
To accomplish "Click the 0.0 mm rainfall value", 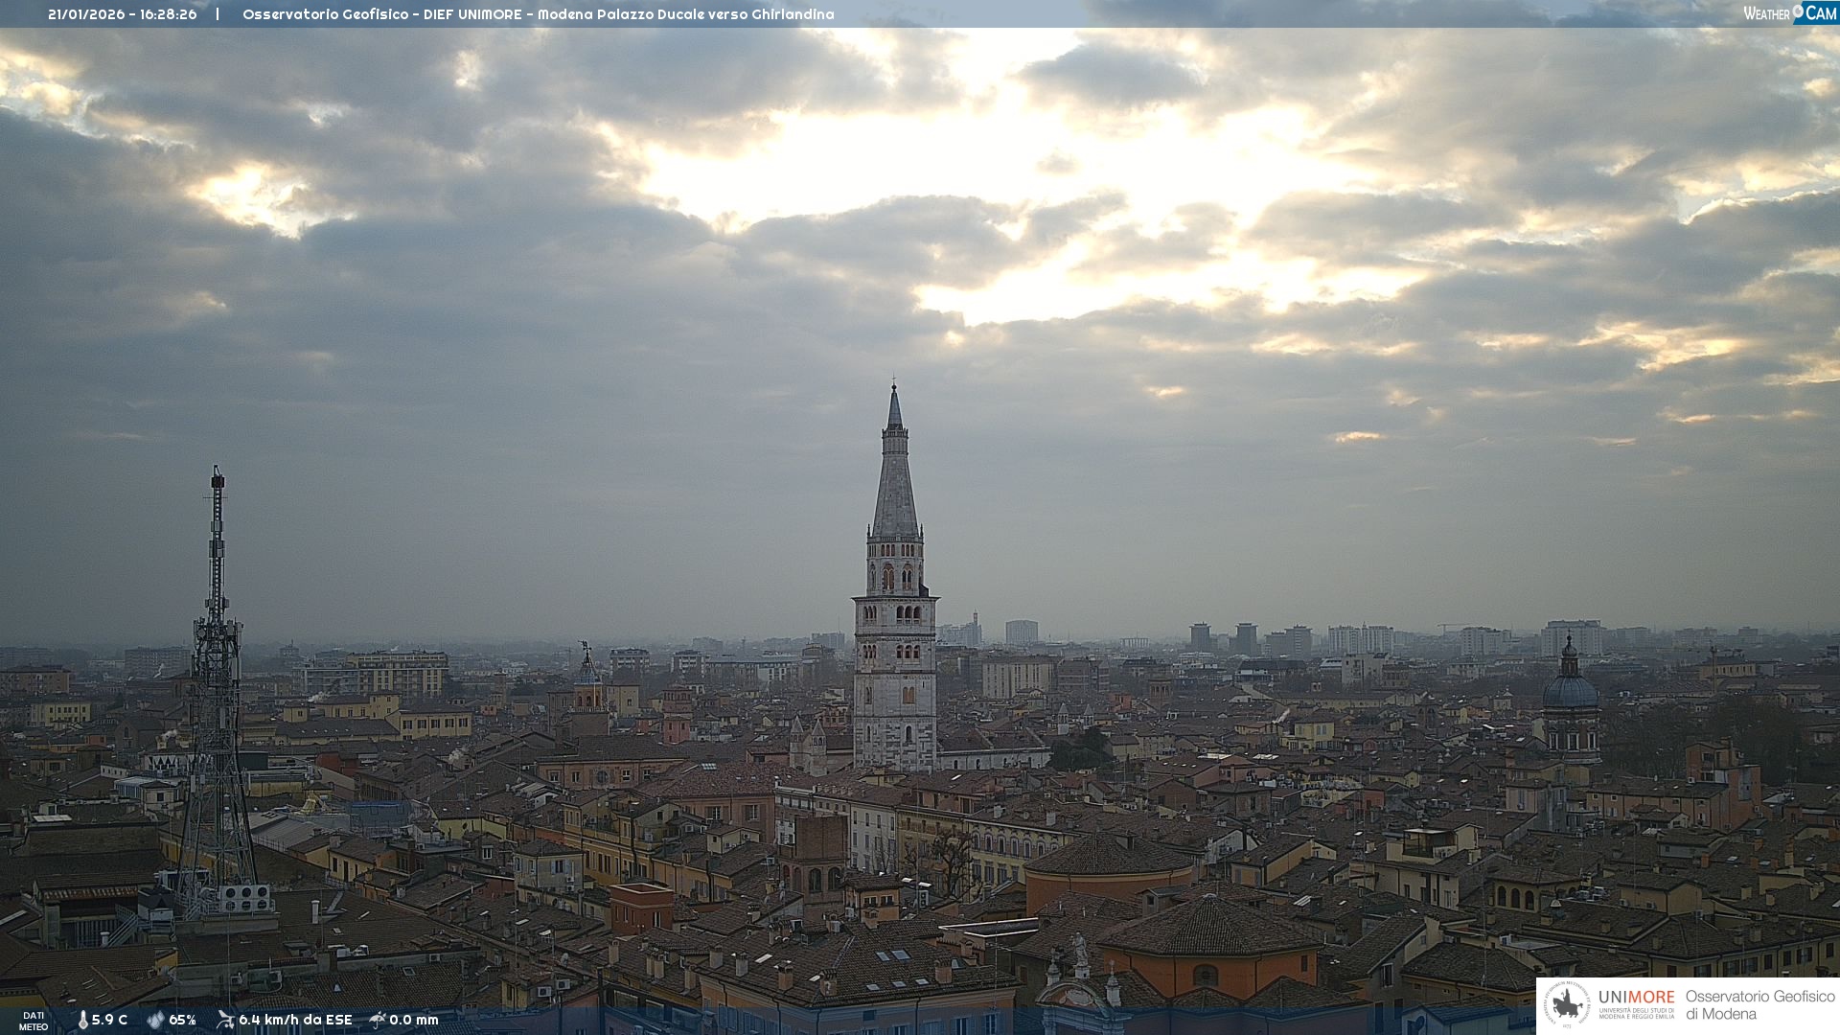I will click(414, 1021).
